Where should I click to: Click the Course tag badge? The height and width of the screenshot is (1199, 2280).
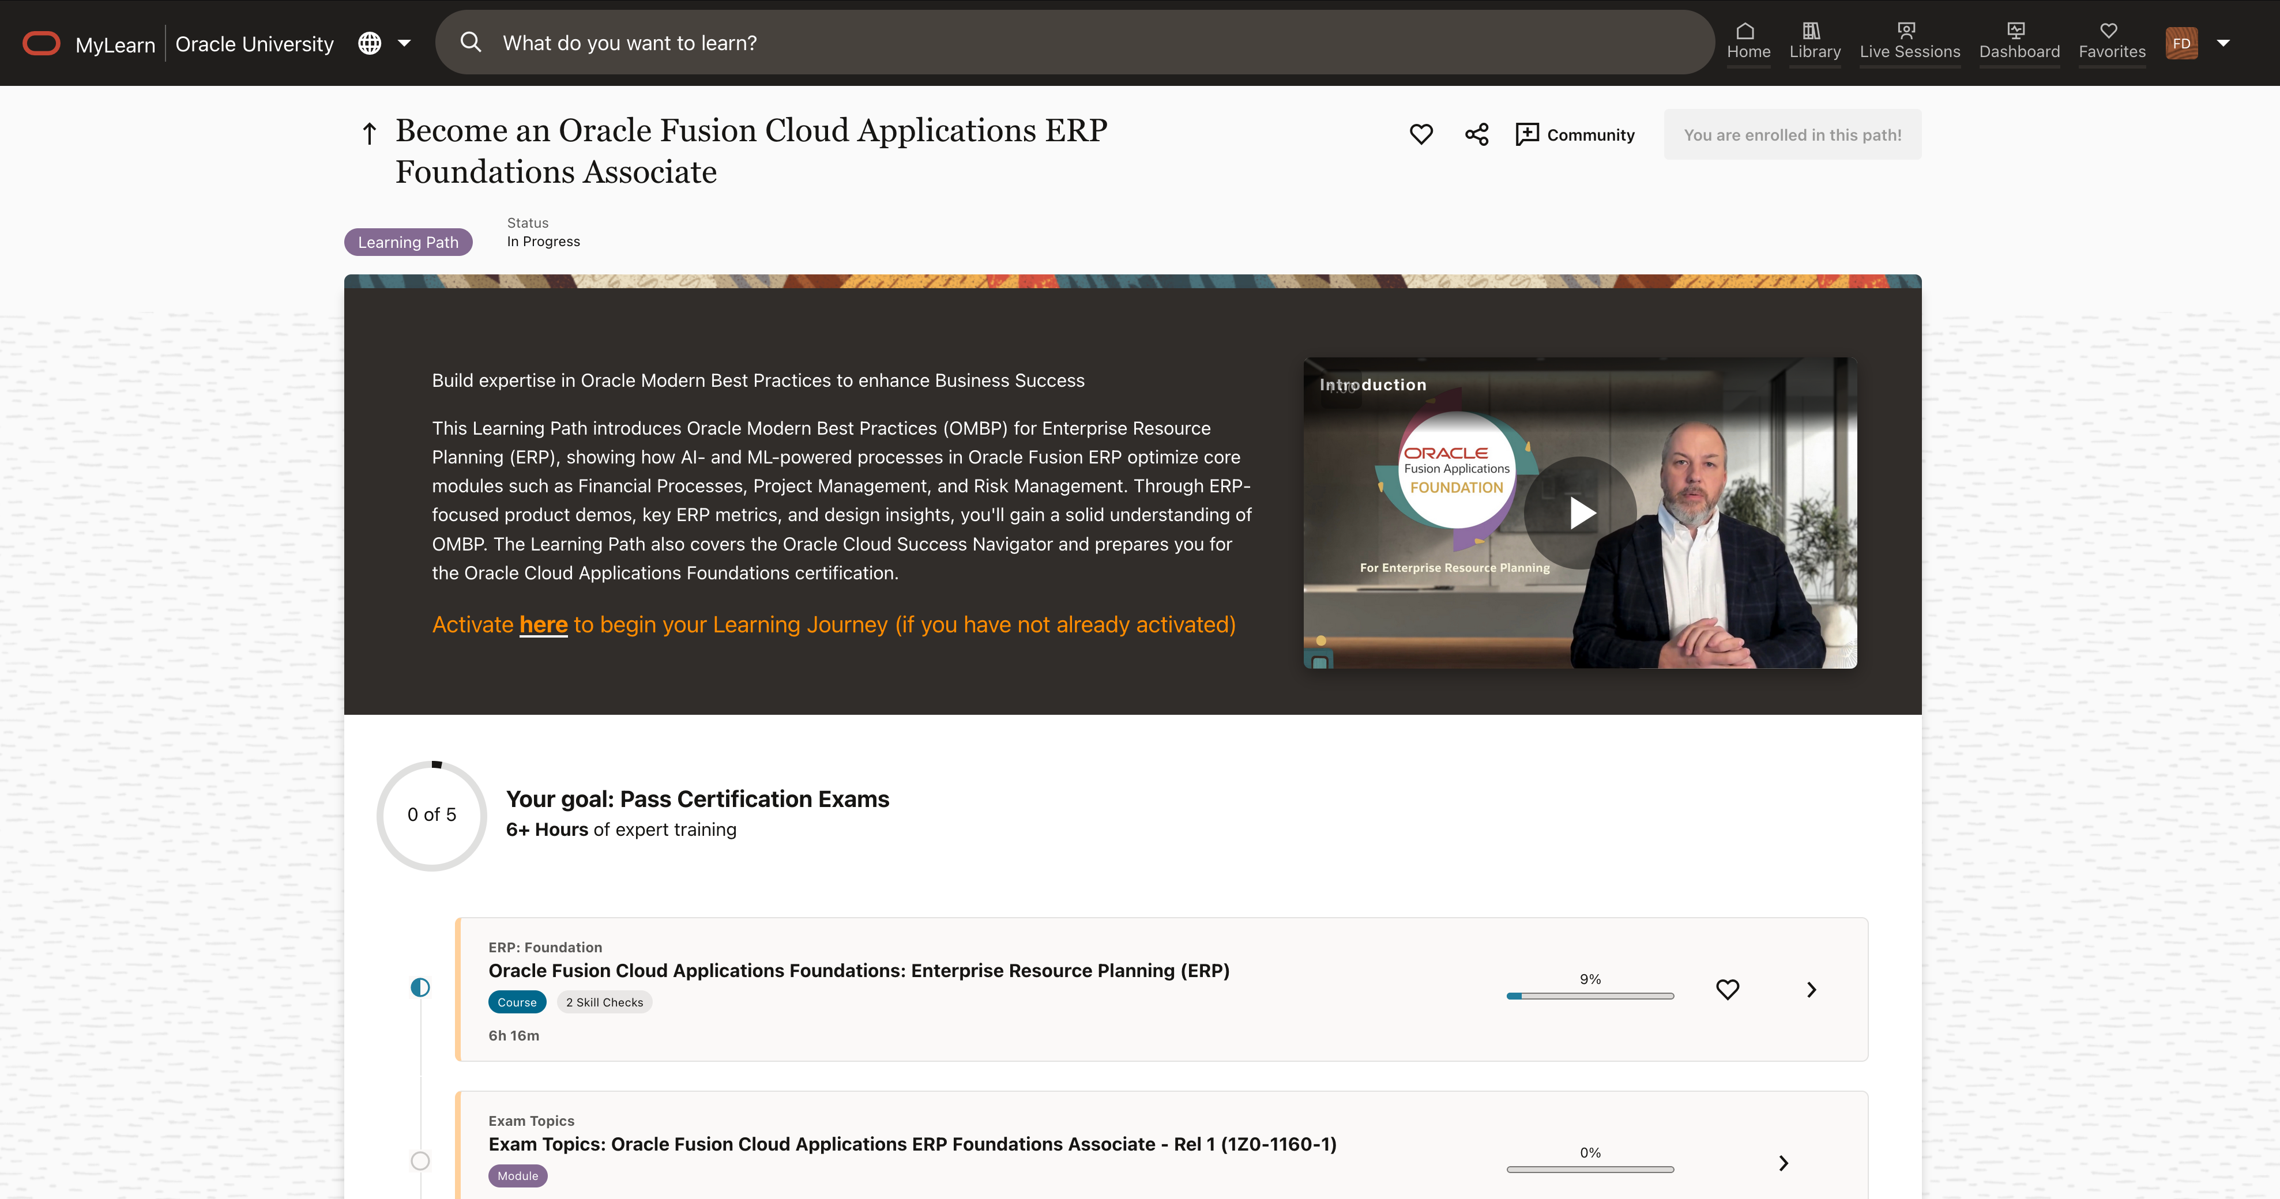[x=517, y=1002]
